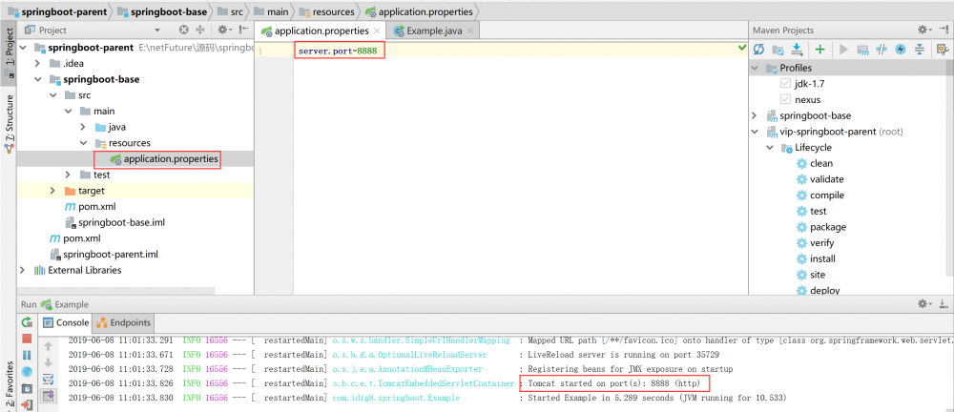Expand the target folder
The height and width of the screenshot is (412, 954).
(52, 191)
